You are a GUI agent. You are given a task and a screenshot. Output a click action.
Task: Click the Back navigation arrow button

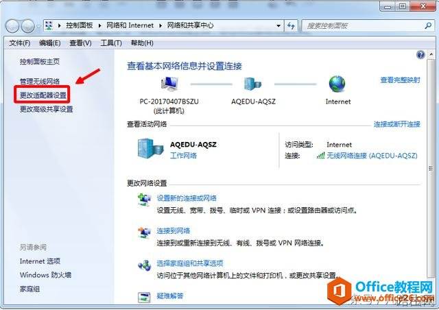click(x=12, y=26)
